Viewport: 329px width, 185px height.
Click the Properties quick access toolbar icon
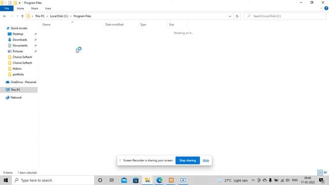point(10,3)
